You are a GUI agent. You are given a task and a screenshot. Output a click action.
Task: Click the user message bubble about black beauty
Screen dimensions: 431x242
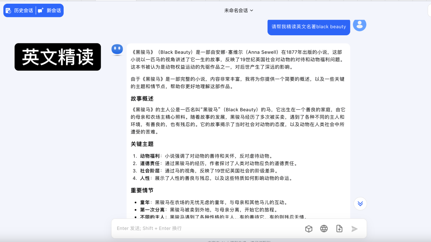309,27
